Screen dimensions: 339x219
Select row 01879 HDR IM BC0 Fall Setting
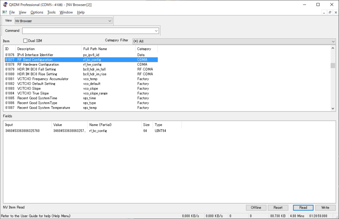click(81, 69)
